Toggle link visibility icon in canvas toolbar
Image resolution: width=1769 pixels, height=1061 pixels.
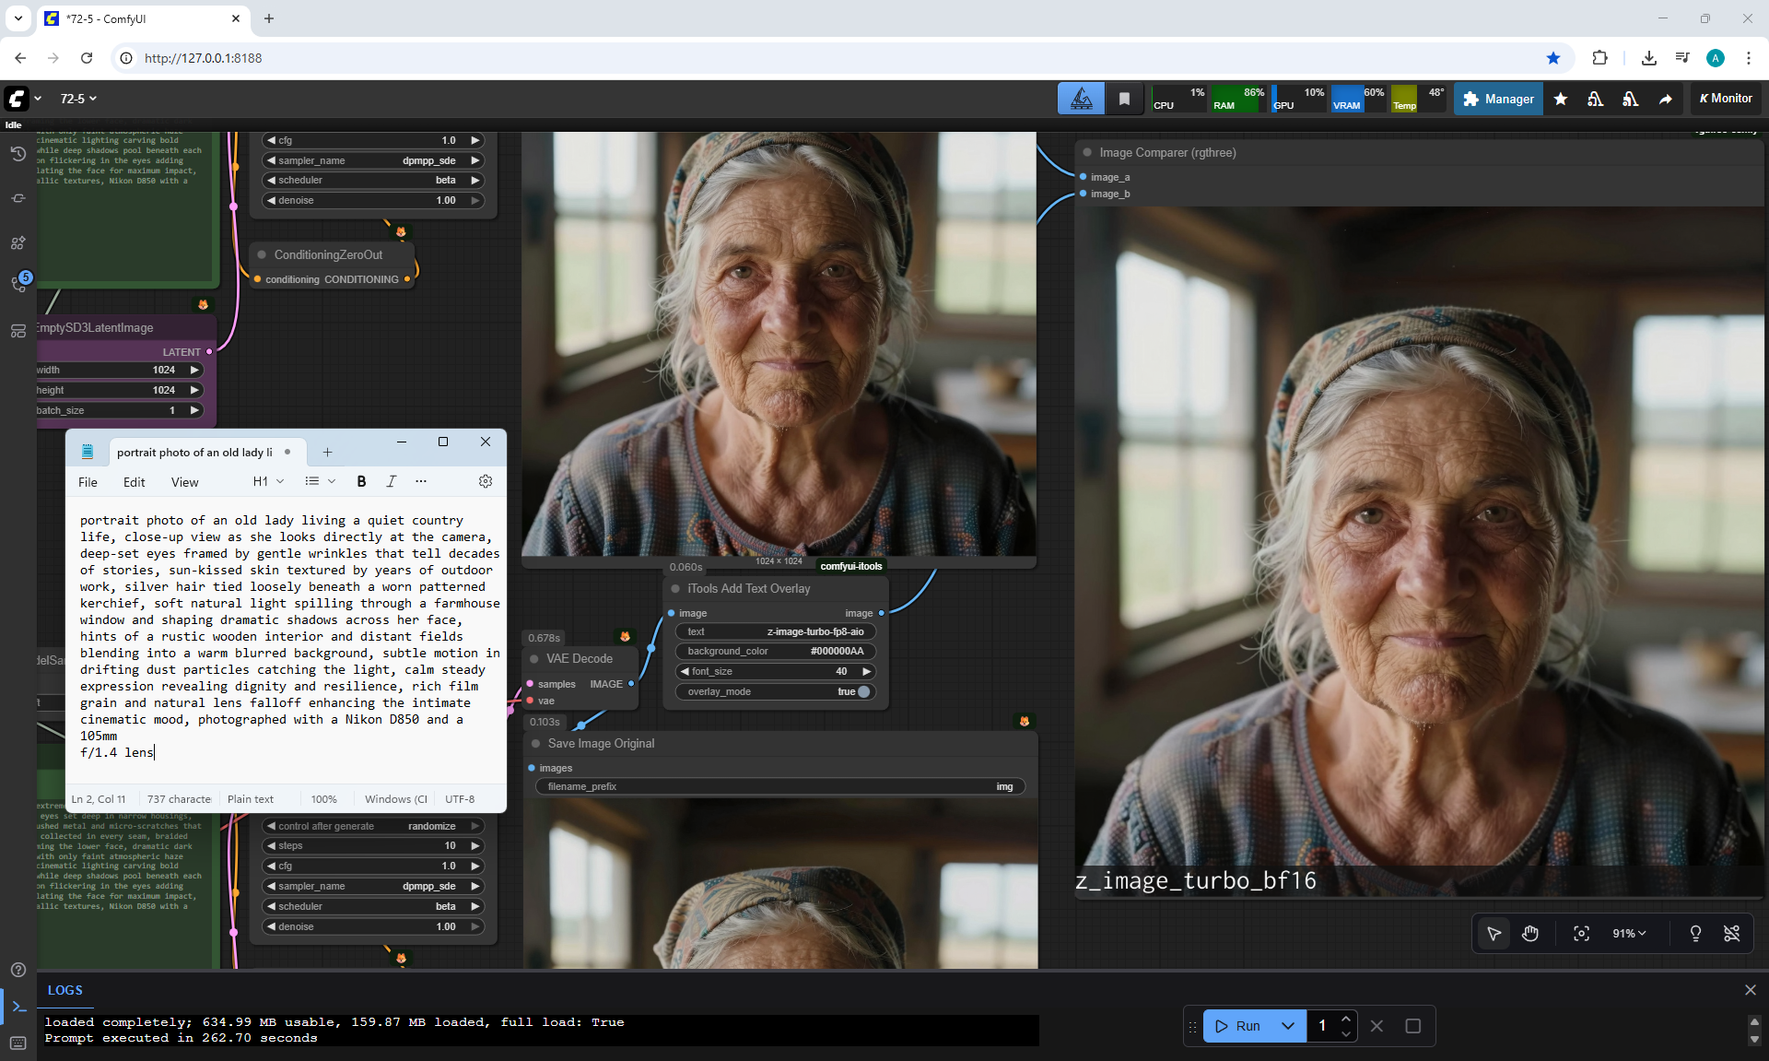[x=1732, y=934]
